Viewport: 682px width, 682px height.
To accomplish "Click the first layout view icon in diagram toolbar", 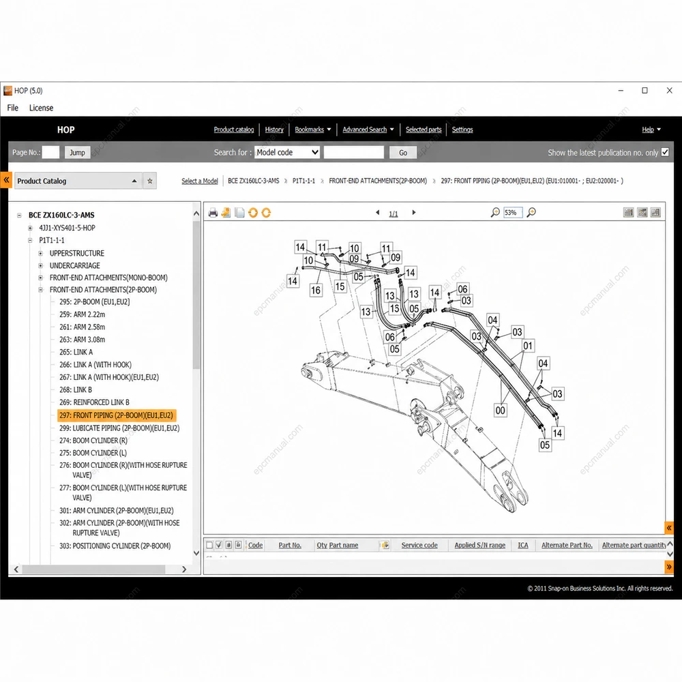I will [629, 212].
